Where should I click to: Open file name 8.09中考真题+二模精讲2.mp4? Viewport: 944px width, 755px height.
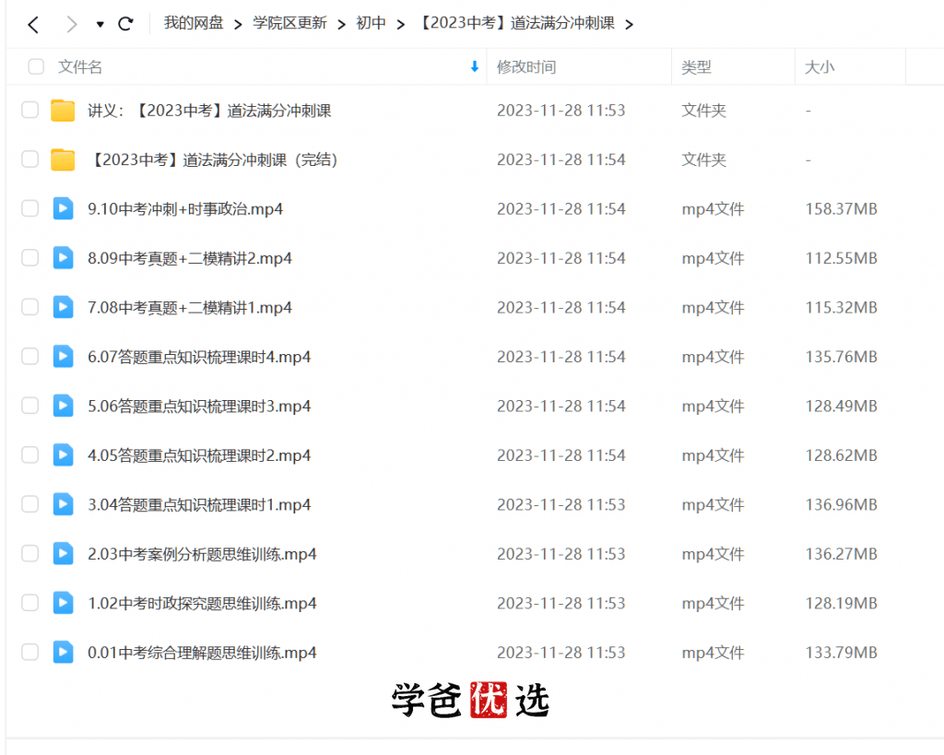(190, 259)
